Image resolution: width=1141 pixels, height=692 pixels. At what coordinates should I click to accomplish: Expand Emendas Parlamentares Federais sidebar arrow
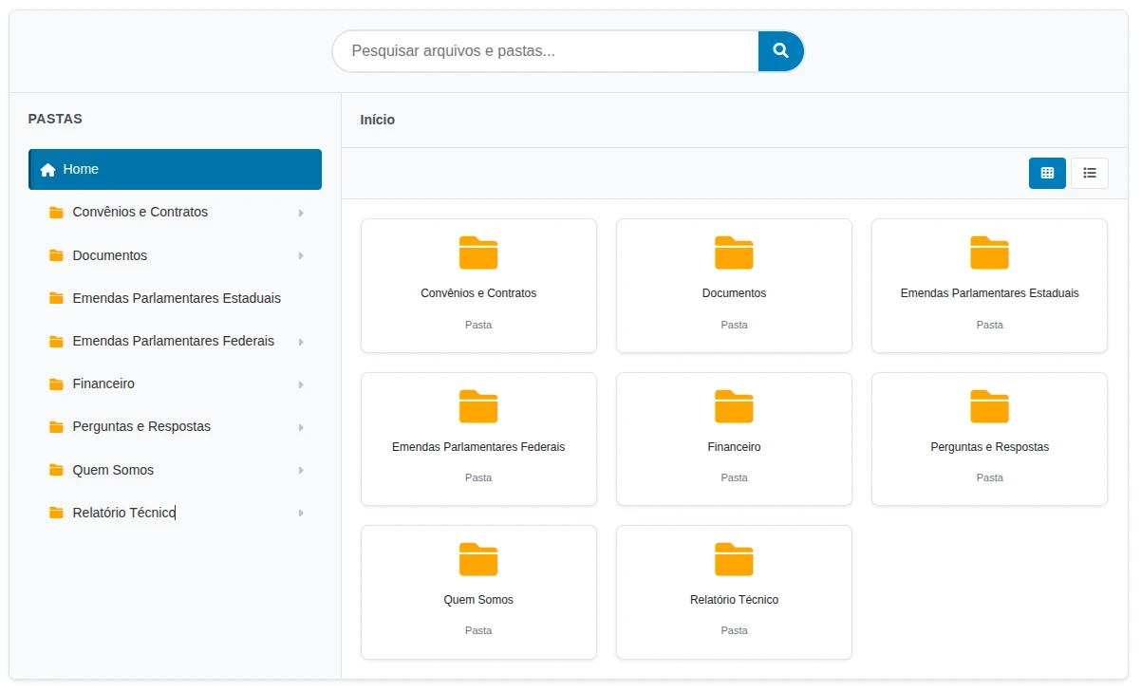coord(301,342)
